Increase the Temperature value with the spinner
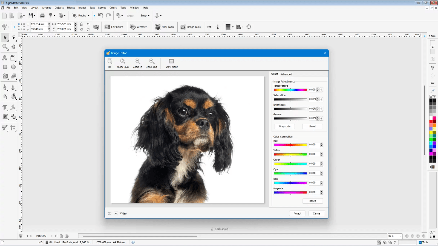The width and height of the screenshot is (438, 246). click(x=318, y=89)
